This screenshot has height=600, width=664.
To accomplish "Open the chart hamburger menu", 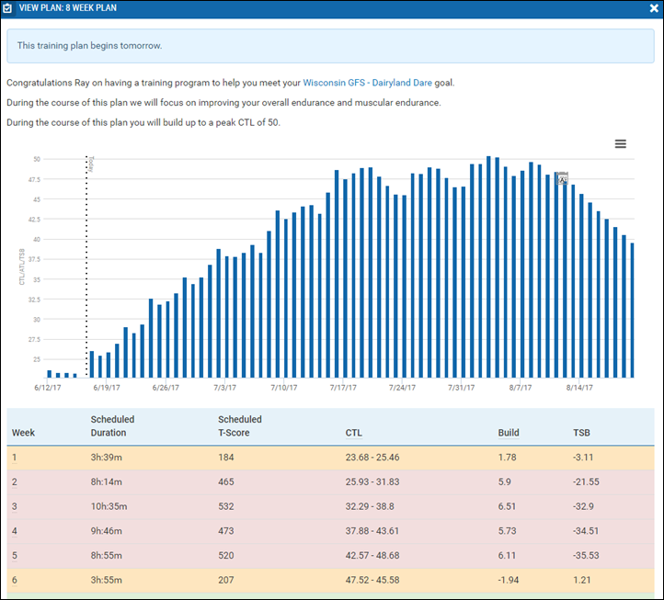I will pyautogui.click(x=621, y=144).
